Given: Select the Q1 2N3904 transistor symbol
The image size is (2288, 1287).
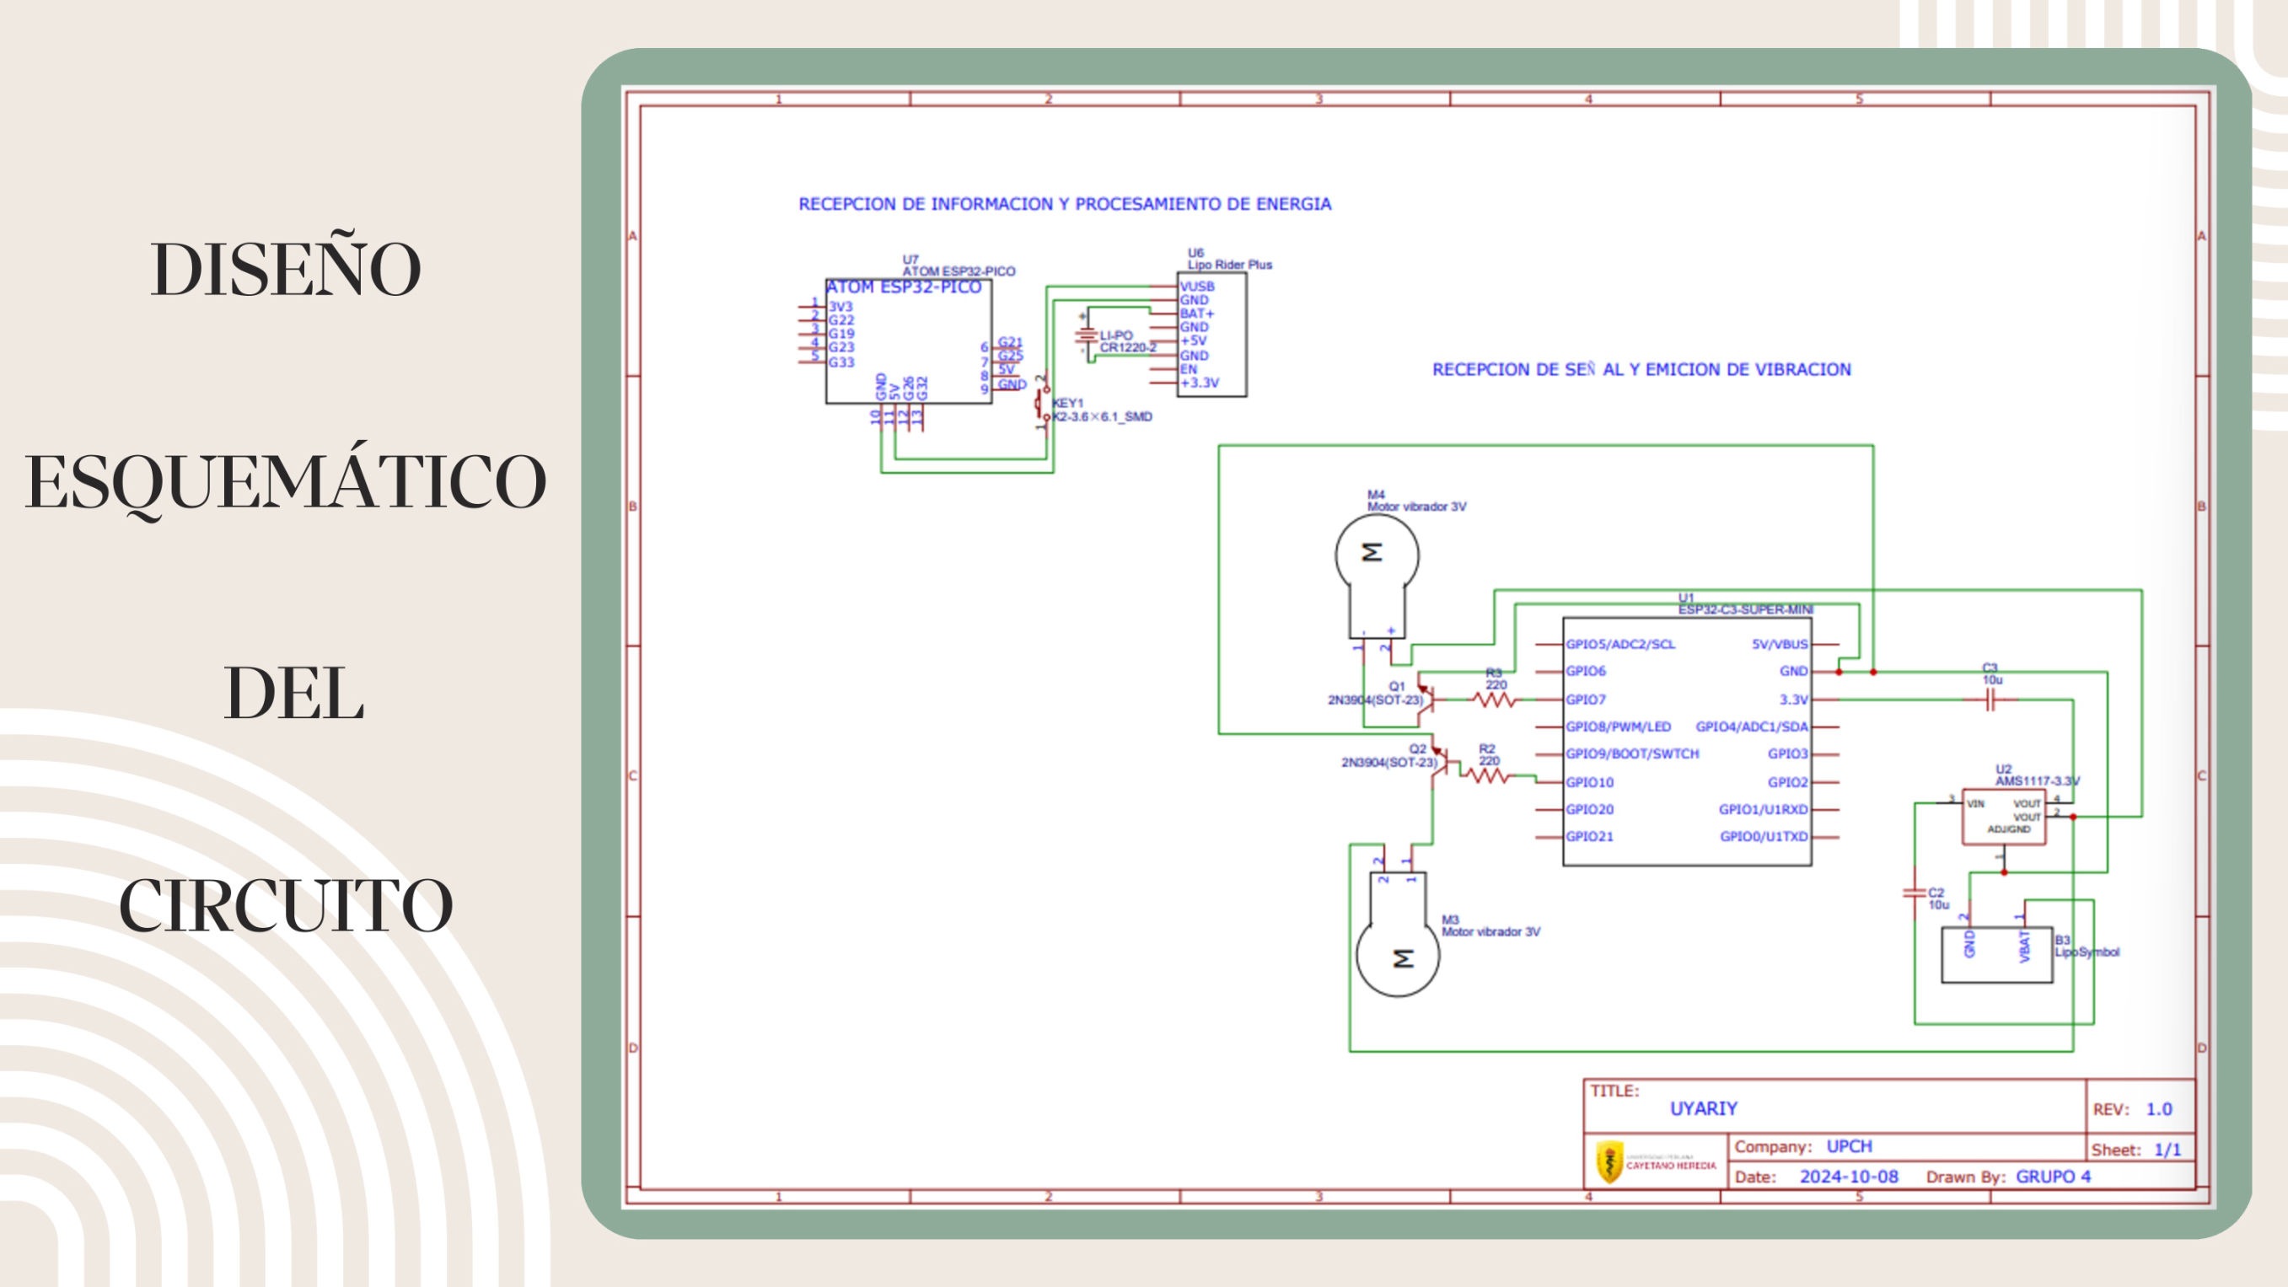Looking at the screenshot, I should coord(1426,698).
